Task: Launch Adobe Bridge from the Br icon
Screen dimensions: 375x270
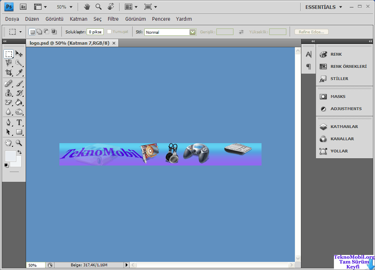Action: [23, 7]
